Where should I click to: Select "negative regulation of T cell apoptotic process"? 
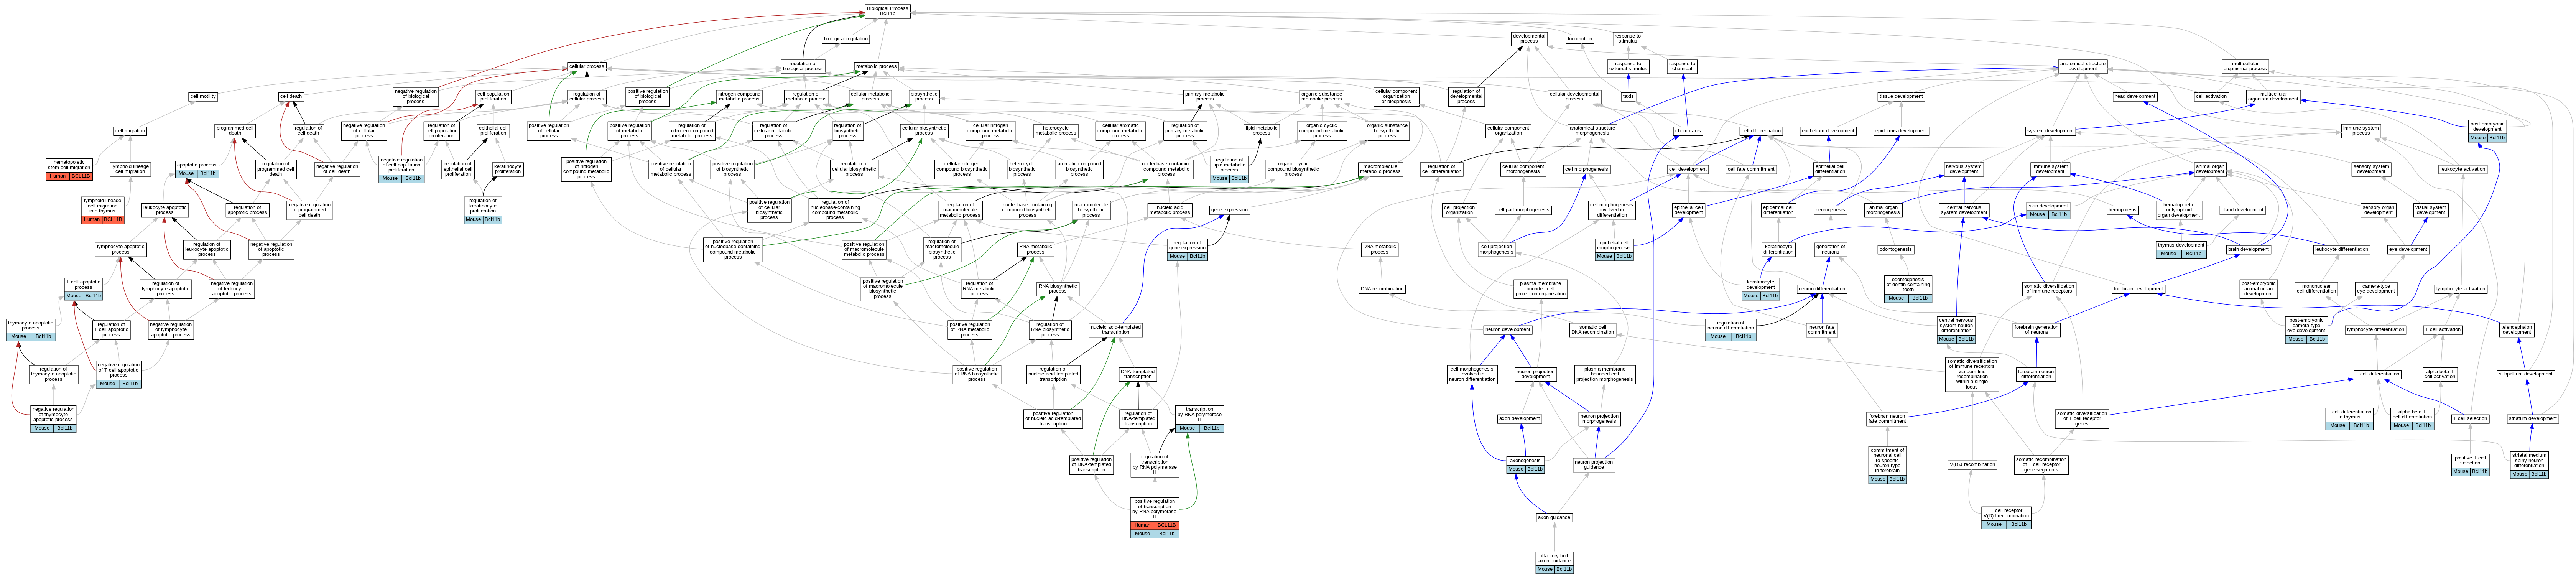(118, 374)
